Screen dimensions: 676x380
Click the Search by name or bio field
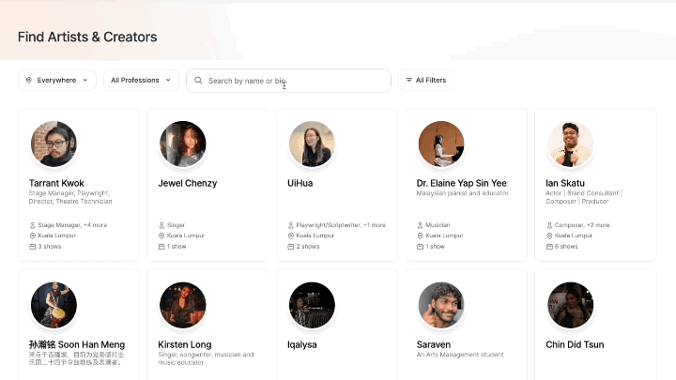(288, 81)
